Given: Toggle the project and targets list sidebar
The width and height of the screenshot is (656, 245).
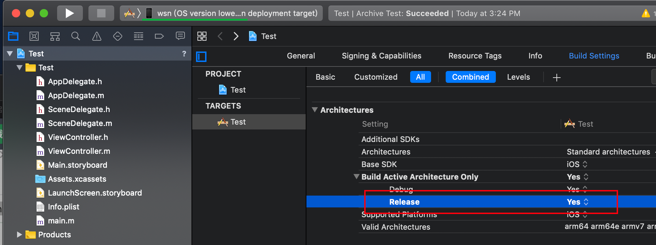Looking at the screenshot, I should (201, 56).
